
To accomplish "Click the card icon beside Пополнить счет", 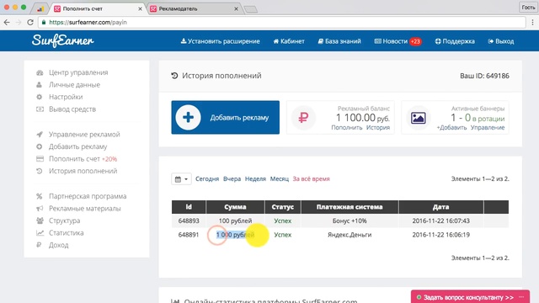I will click(x=40, y=159).
